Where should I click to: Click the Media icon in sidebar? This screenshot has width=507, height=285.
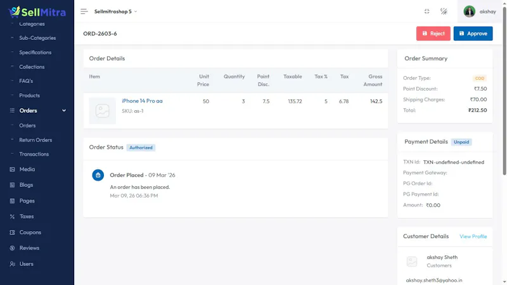click(x=12, y=169)
